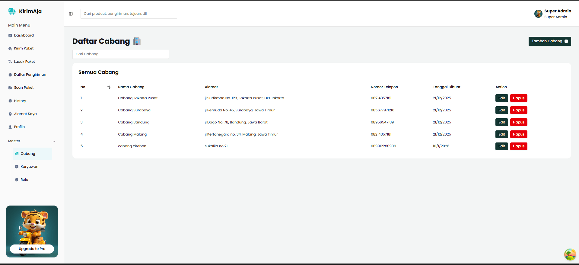Delete Cabang Malang with Hapus button
This screenshot has width=579, height=265.
(x=519, y=134)
